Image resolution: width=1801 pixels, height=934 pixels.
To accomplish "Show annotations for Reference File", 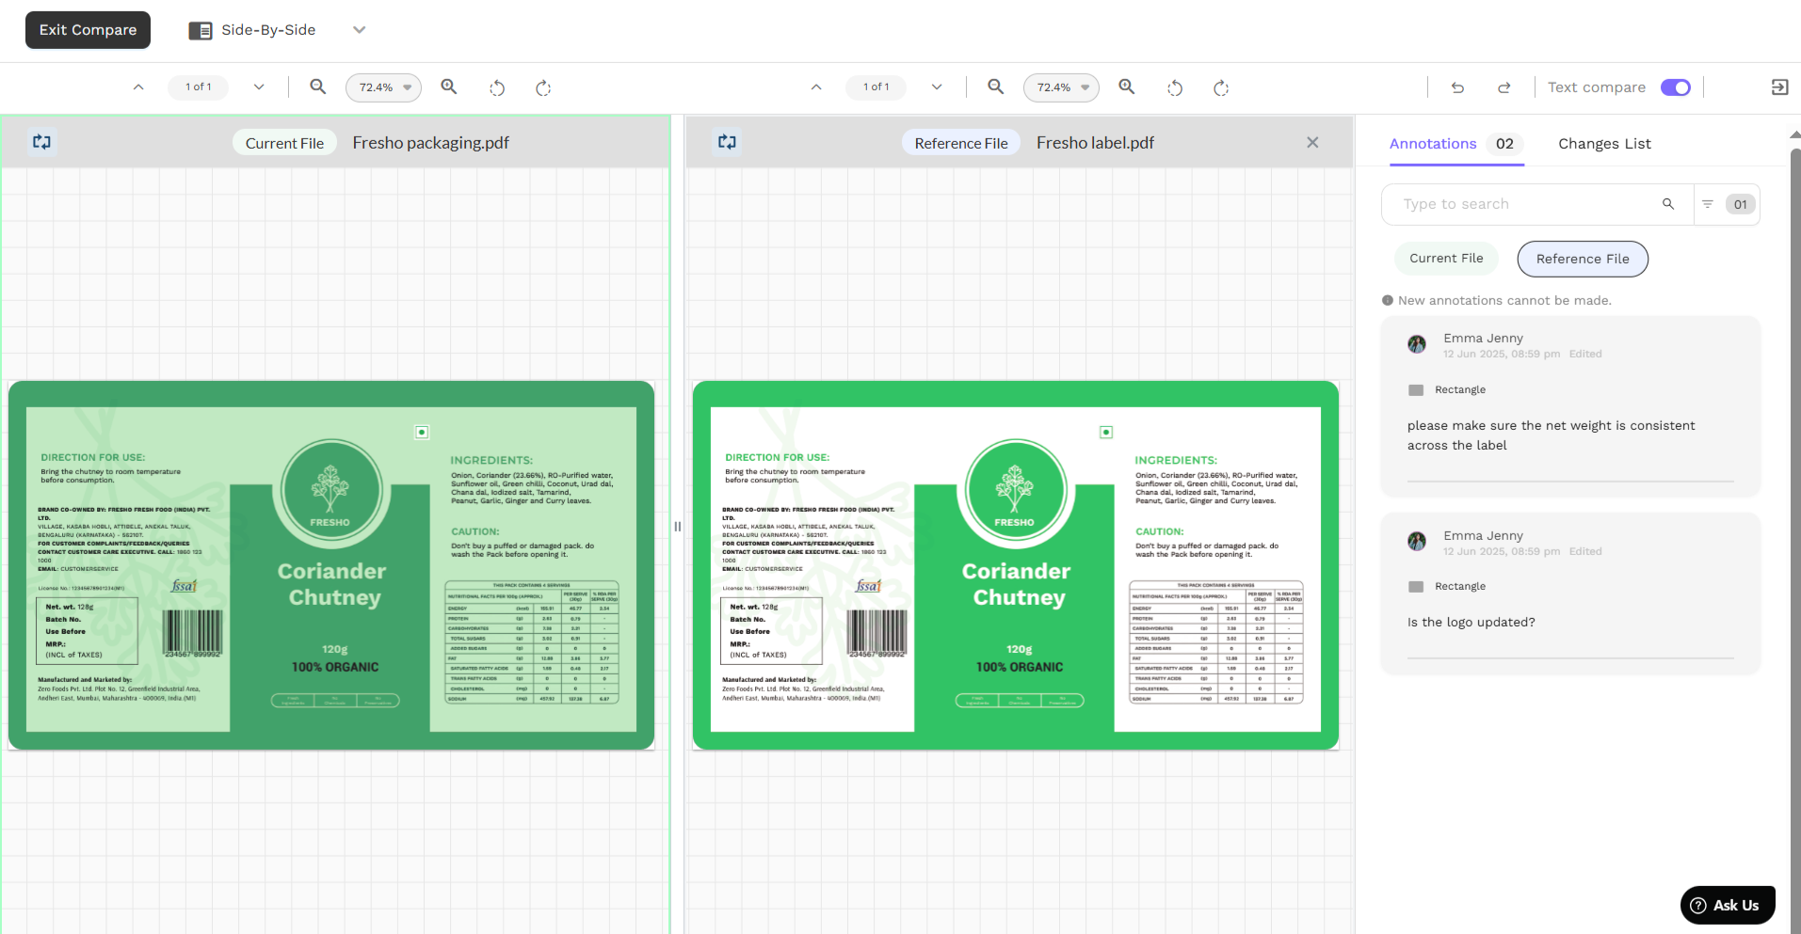I will pyautogui.click(x=1583, y=259).
